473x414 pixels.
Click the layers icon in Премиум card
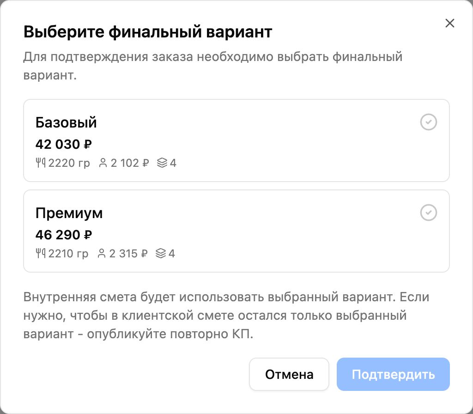161,254
